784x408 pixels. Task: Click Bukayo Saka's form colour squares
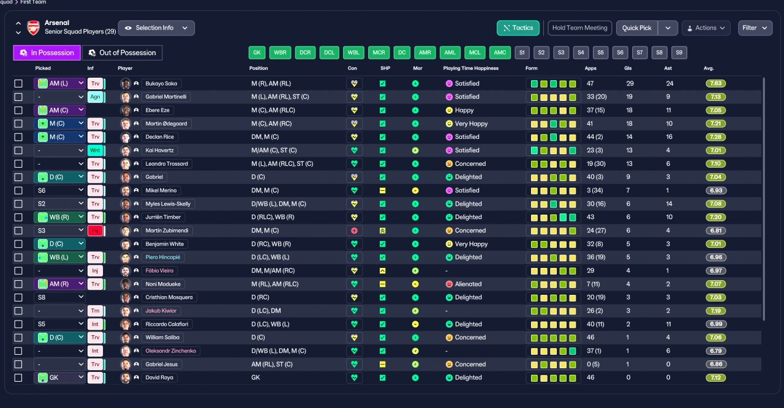pyautogui.click(x=553, y=83)
